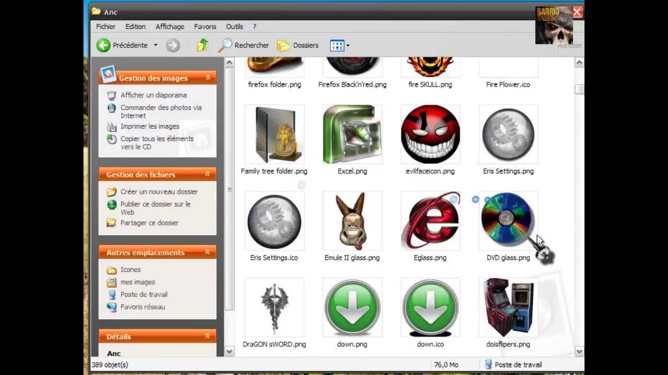Click the up-folder navigation icon

[x=202, y=45]
